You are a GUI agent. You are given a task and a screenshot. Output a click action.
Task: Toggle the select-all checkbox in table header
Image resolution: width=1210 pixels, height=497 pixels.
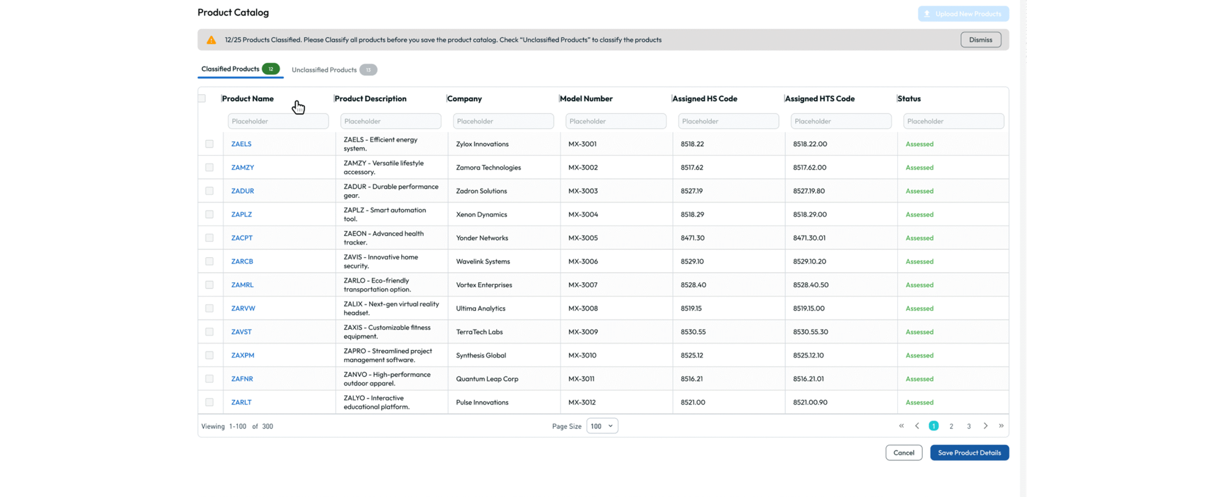click(202, 99)
